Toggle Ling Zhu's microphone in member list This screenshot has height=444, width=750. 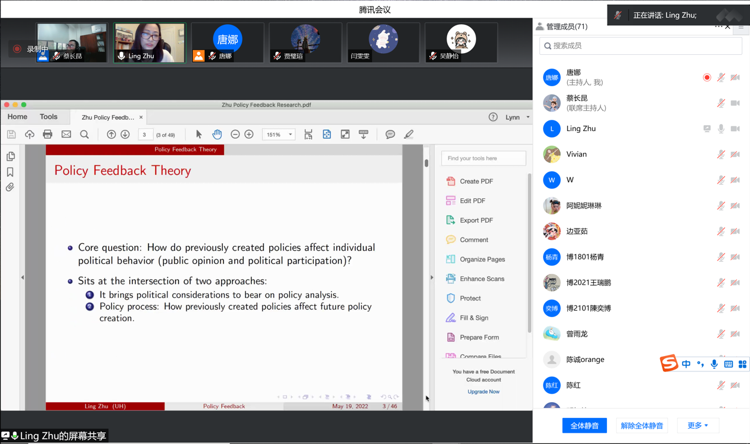pos(721,129)
